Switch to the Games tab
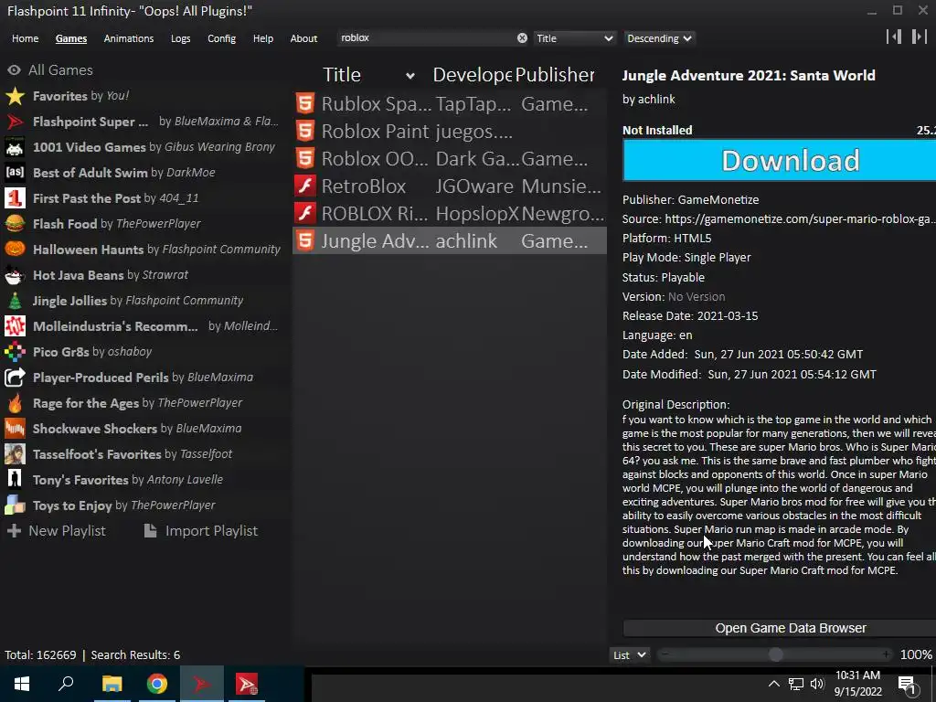 pos(71,38)
